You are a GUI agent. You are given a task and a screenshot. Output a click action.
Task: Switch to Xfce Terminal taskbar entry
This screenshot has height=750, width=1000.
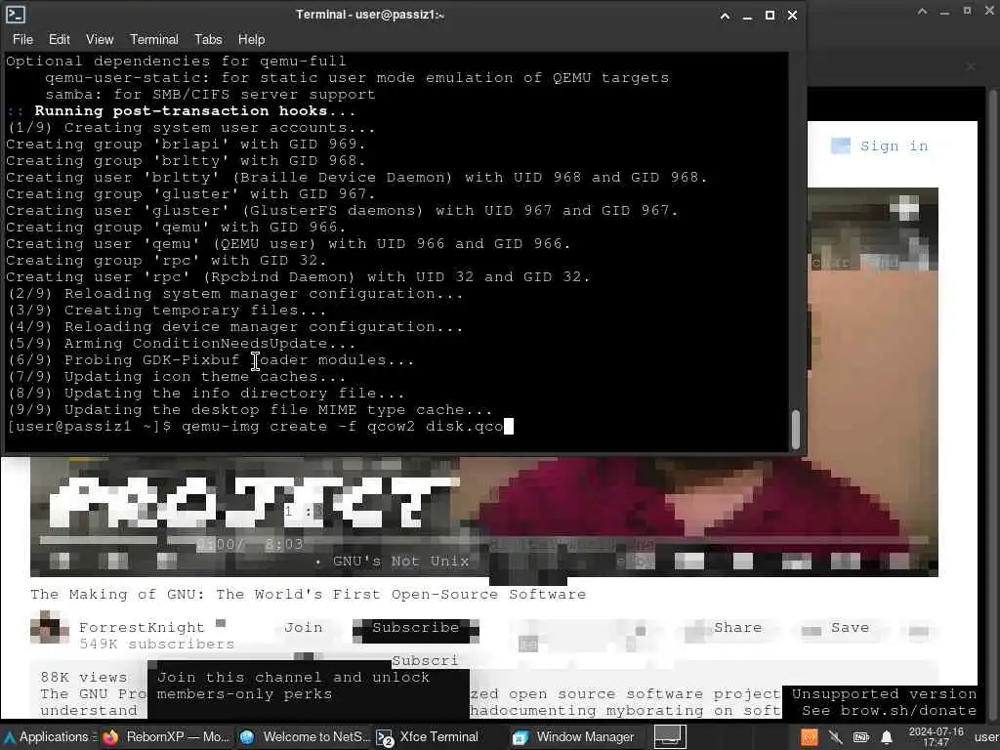coord(429,736)
